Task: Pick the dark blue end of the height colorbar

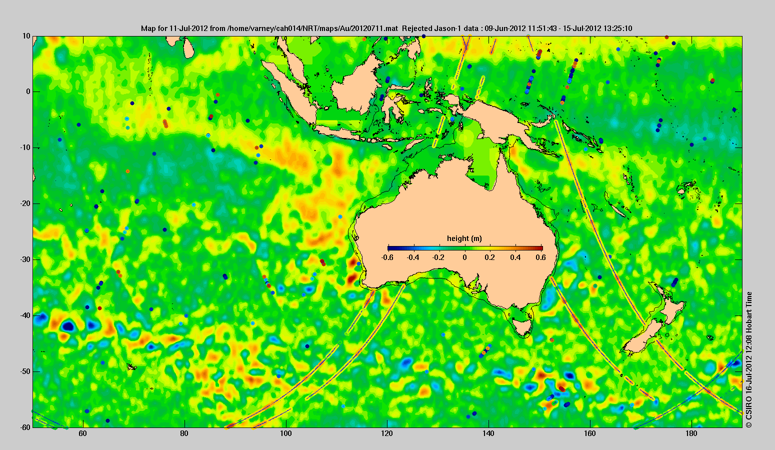Action: click(x=391, y=248)
